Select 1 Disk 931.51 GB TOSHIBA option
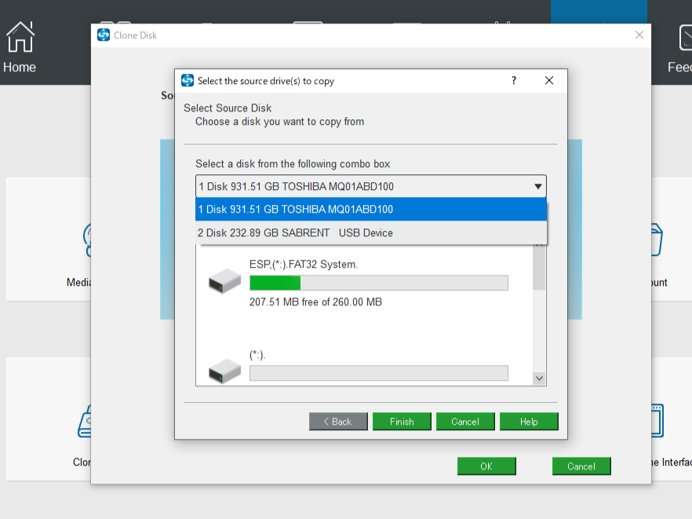The width and height of the screenshot is (692, 519). 370,210
